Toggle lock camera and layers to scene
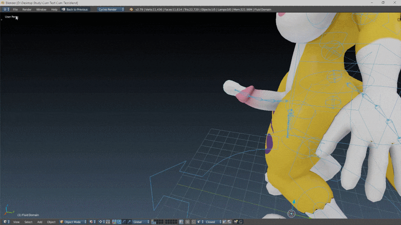 [x=181, y=222]
